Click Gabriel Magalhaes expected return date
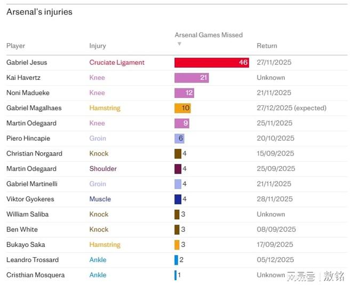This screenshot has width=352, height=288. (291, 108)
